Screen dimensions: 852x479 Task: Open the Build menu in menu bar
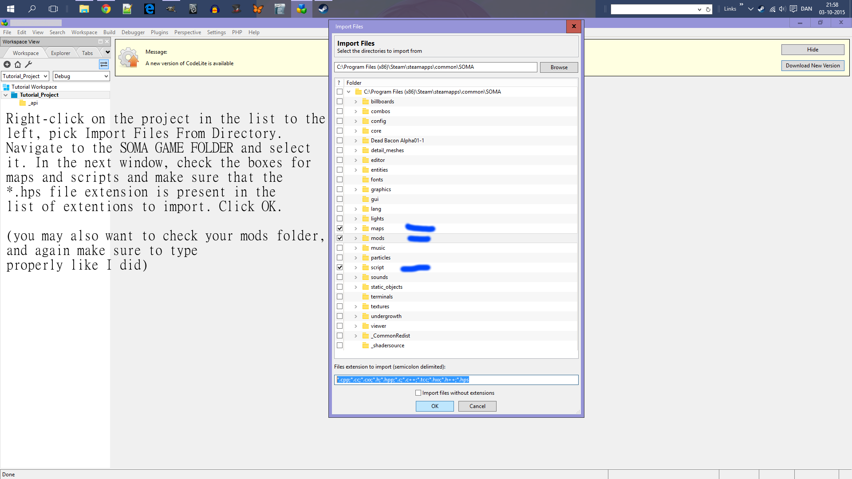click(108, 32)
